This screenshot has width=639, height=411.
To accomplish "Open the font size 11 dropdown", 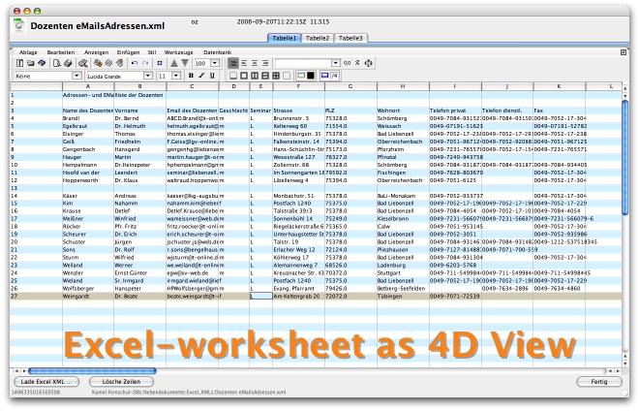I will [176, 76].
